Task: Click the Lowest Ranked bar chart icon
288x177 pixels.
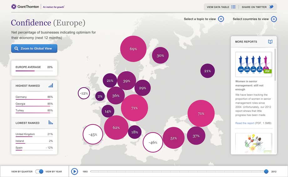Action: click(x=51, y=123)
